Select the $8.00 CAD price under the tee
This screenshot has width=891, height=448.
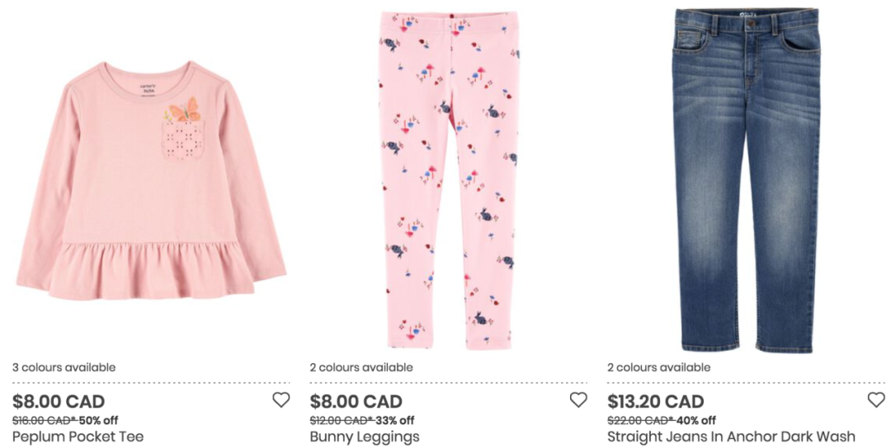pos(59,402)
